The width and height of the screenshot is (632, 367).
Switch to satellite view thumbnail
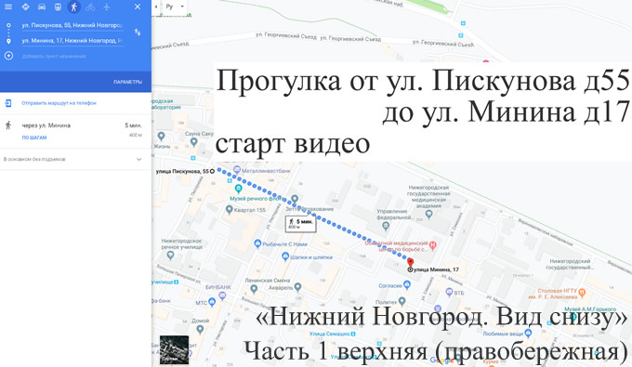coord(174,349)
